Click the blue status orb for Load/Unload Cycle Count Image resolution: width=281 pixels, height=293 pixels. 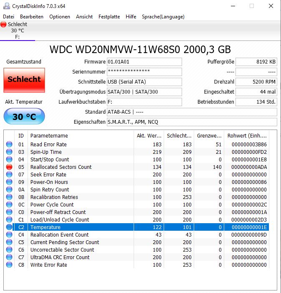[x=9, y=219]
